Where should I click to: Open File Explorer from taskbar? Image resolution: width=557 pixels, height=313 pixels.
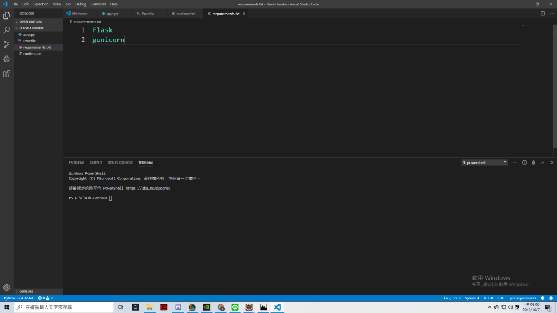[x=150, y=307]
